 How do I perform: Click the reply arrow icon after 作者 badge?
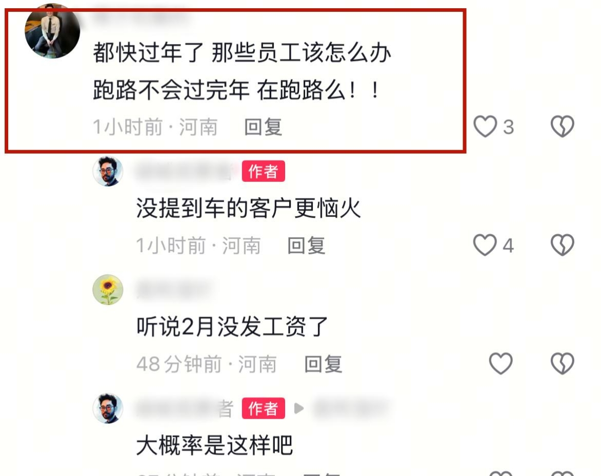[298, 408]
